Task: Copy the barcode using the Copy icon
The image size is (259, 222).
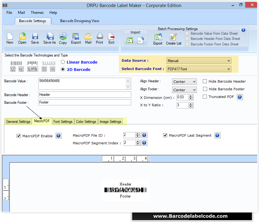Action: click(x=63, y=39)
